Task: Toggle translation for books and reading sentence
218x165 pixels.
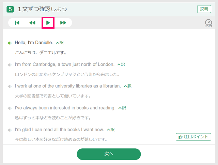Action: pyautogui.click(x=122, y=108)
